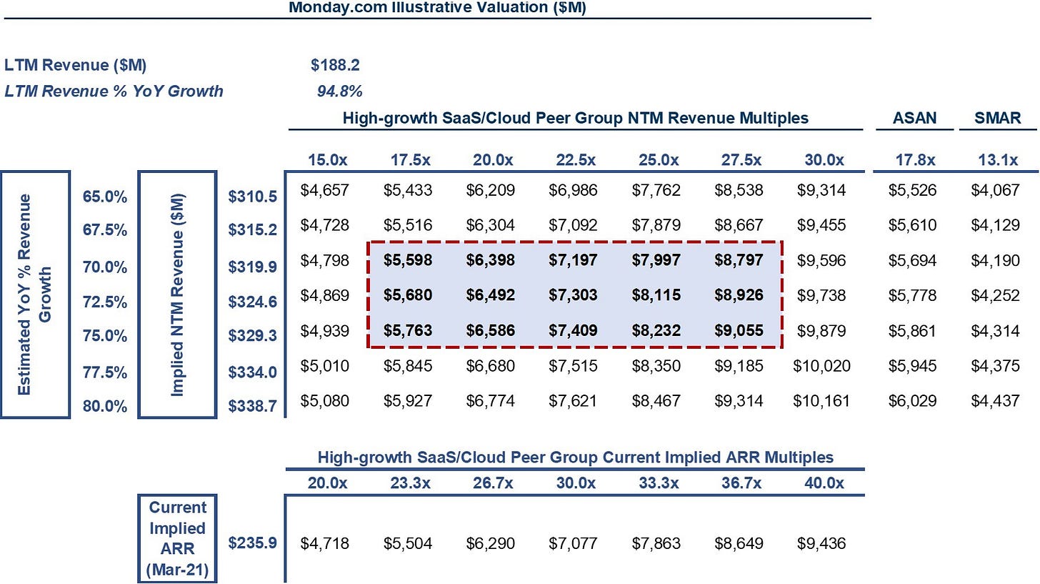Click the 23.3x ARR multiple header
The image size is (1040, 584).
[410, 482]
